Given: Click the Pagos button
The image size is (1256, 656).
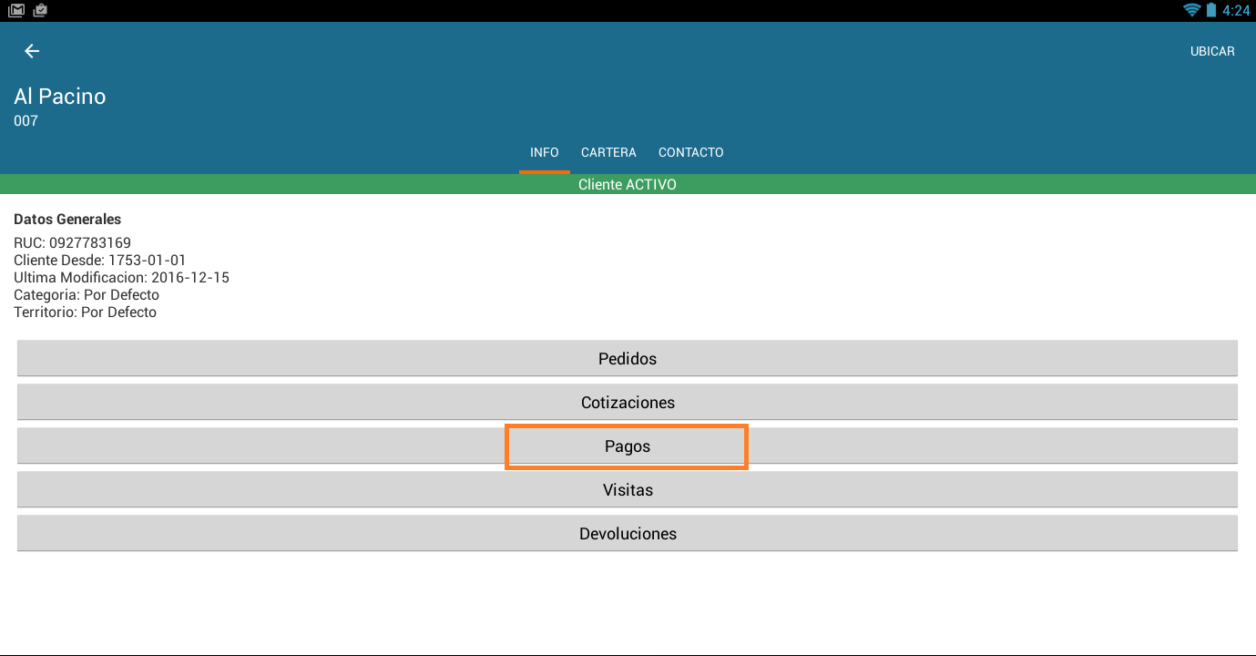Looking at the screenshot, I should 628,446.
